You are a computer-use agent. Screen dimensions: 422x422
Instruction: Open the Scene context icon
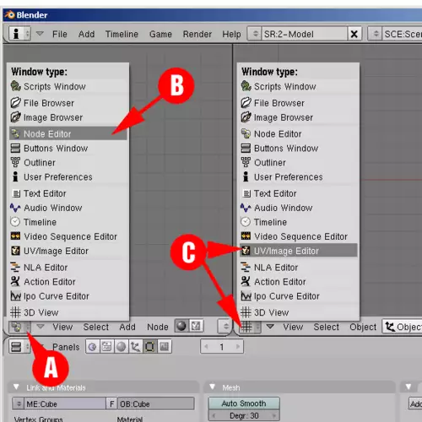pos(165,347)
